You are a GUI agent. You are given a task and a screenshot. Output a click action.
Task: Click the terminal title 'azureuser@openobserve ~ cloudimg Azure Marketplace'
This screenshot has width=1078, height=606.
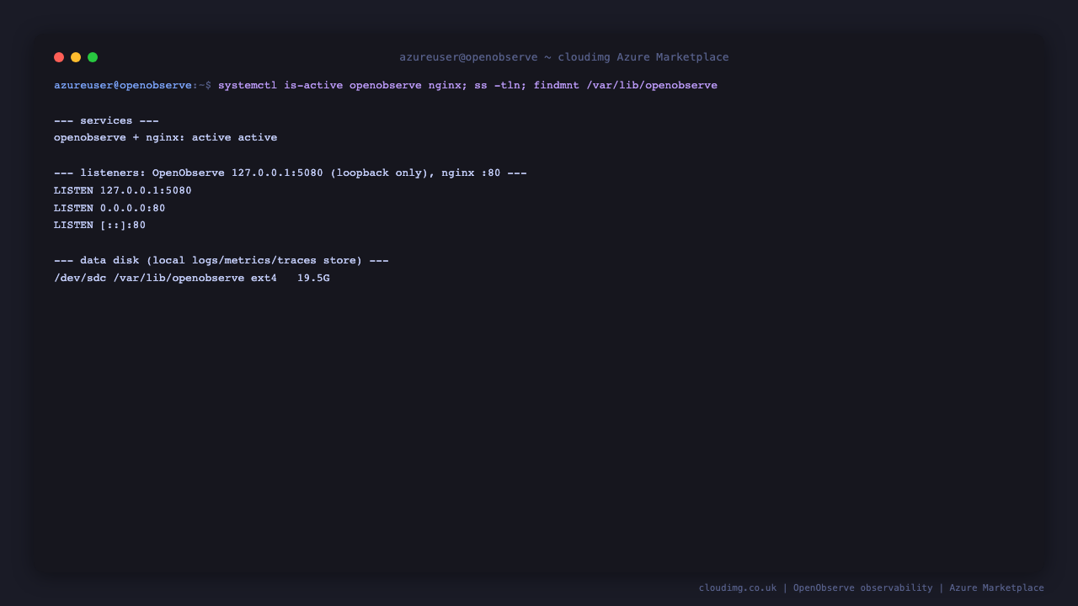tap(564, 57)
